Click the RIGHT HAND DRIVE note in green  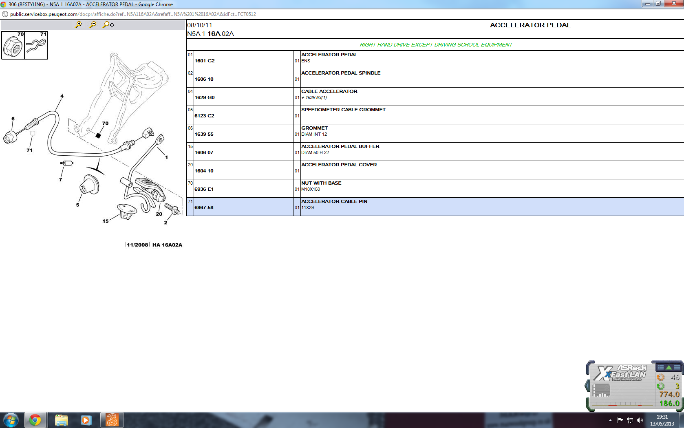pyautogui.click(x=436, y=44)
